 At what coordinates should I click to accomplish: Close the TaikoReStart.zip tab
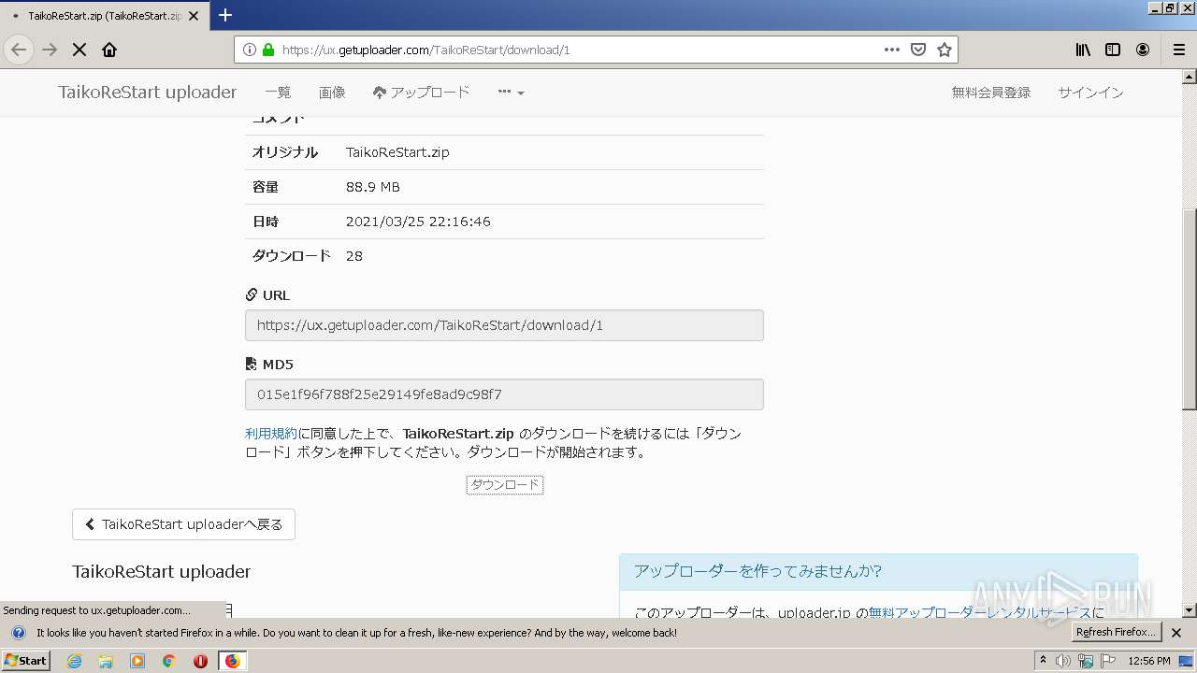194,16
